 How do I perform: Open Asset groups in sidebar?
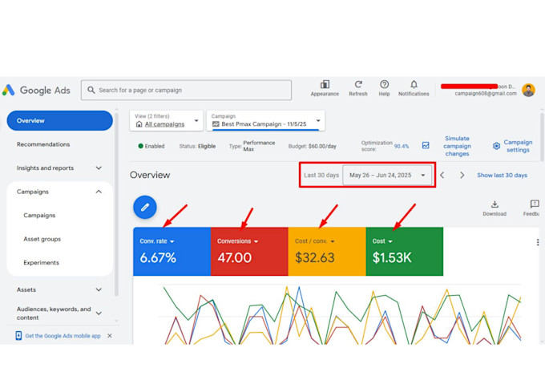42,239
